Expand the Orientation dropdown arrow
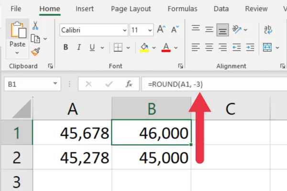 coord(245,30)
